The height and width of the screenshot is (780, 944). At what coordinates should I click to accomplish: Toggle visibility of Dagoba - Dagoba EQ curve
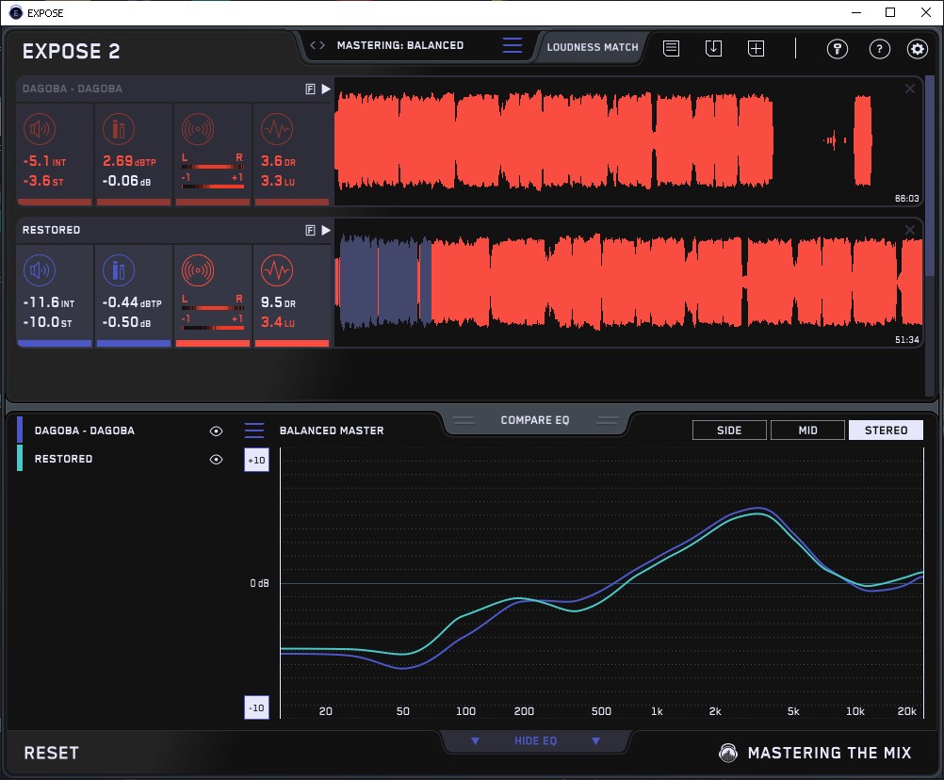[x=216, y=431]
